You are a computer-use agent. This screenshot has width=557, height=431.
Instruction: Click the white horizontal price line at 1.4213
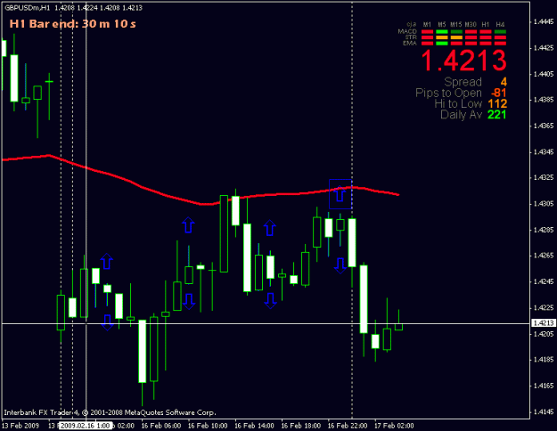pyautogui.click(x=266, y=323)
